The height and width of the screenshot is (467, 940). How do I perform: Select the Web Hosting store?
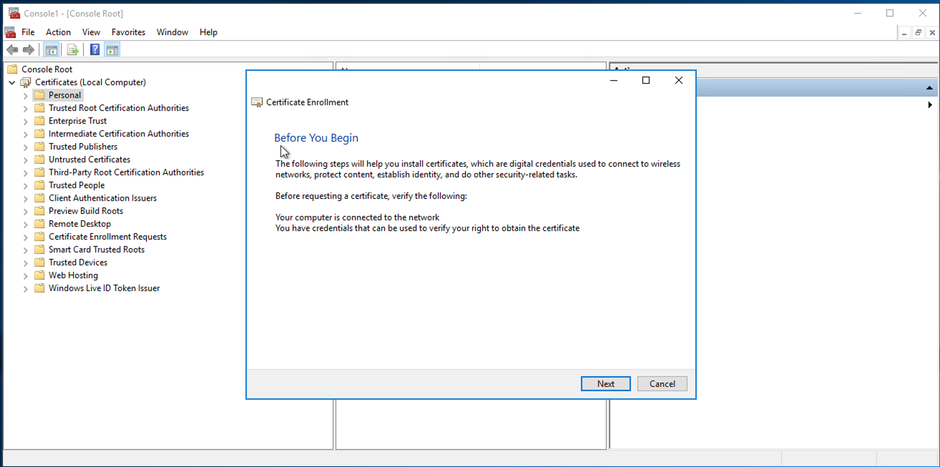(x=73, y=275)
